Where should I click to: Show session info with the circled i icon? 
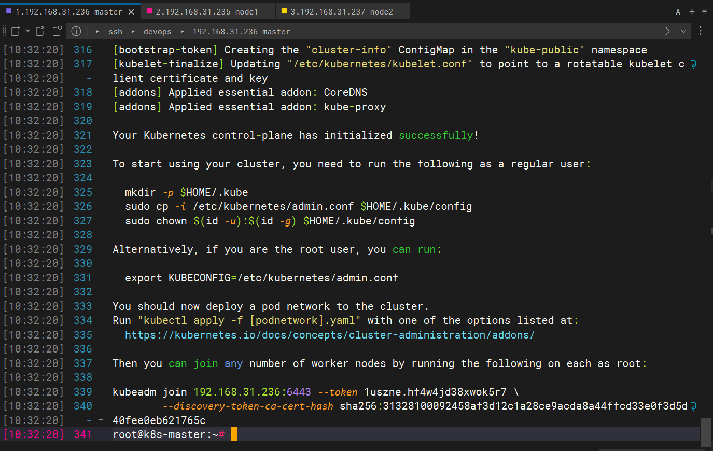pyautogui.click(x=76, y=31)
